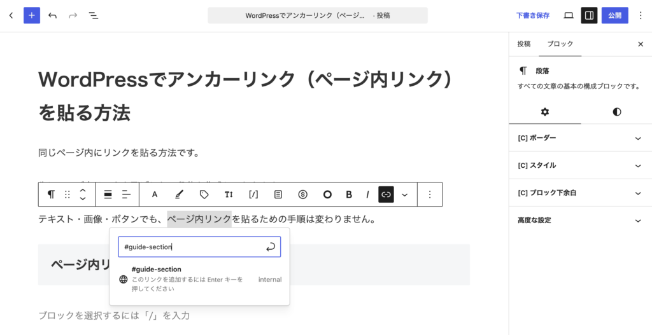Click the block drag handle

[x=67, y=195]
